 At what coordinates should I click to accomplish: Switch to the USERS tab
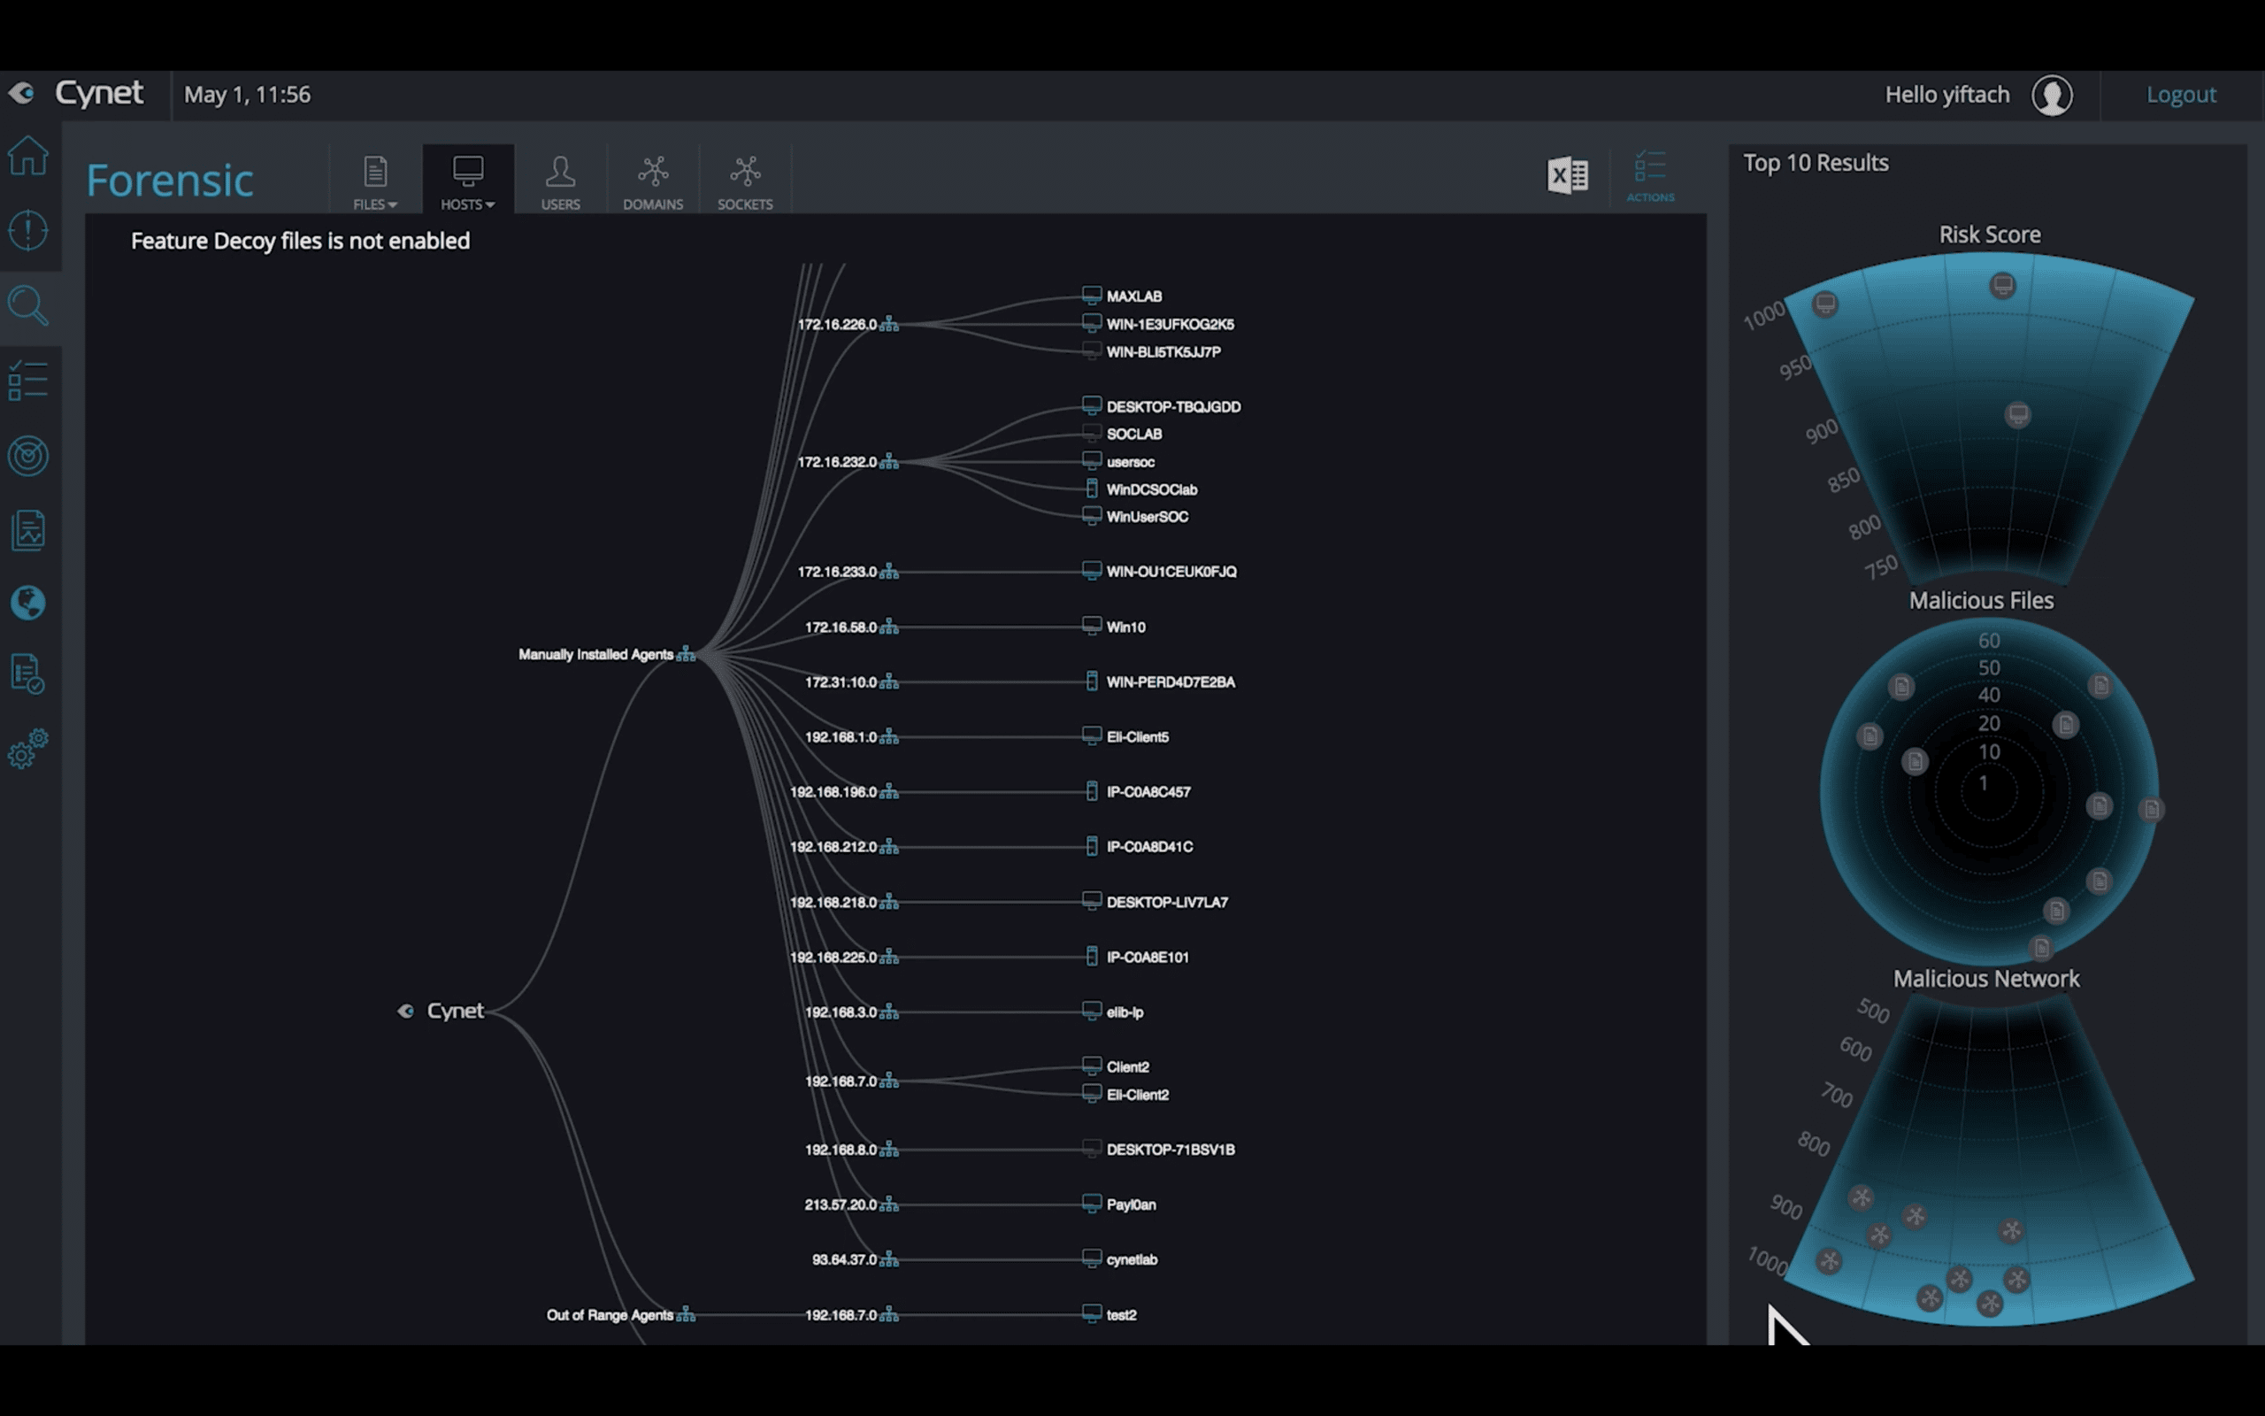[561, 180]
